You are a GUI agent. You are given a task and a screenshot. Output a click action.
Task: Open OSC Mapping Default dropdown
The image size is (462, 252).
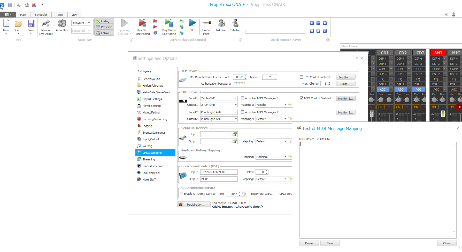click(285, 179)
